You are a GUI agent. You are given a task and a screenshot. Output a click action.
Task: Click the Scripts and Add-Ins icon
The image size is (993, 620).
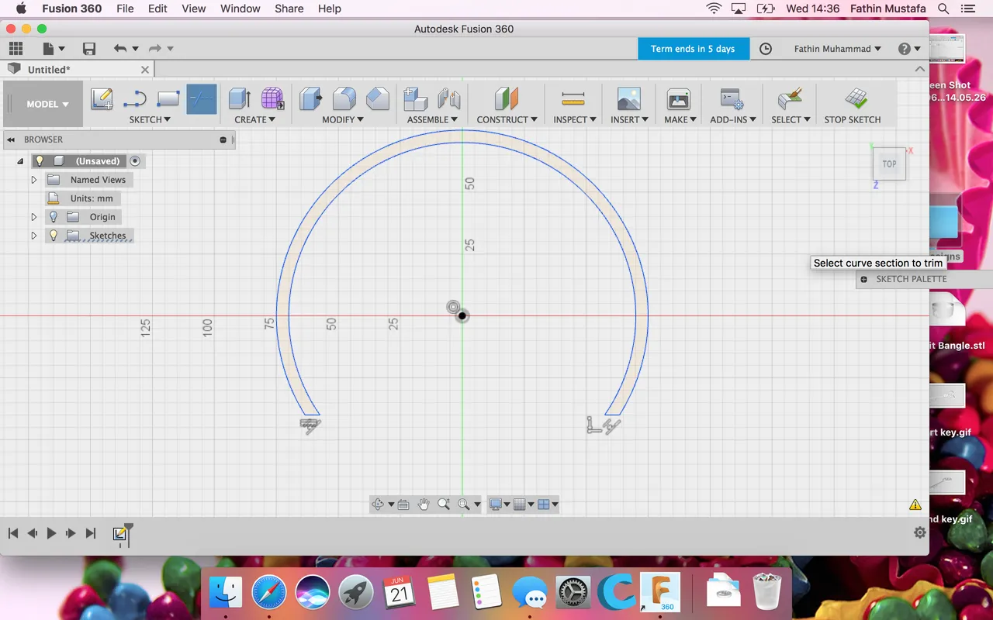tap(732, 99)
